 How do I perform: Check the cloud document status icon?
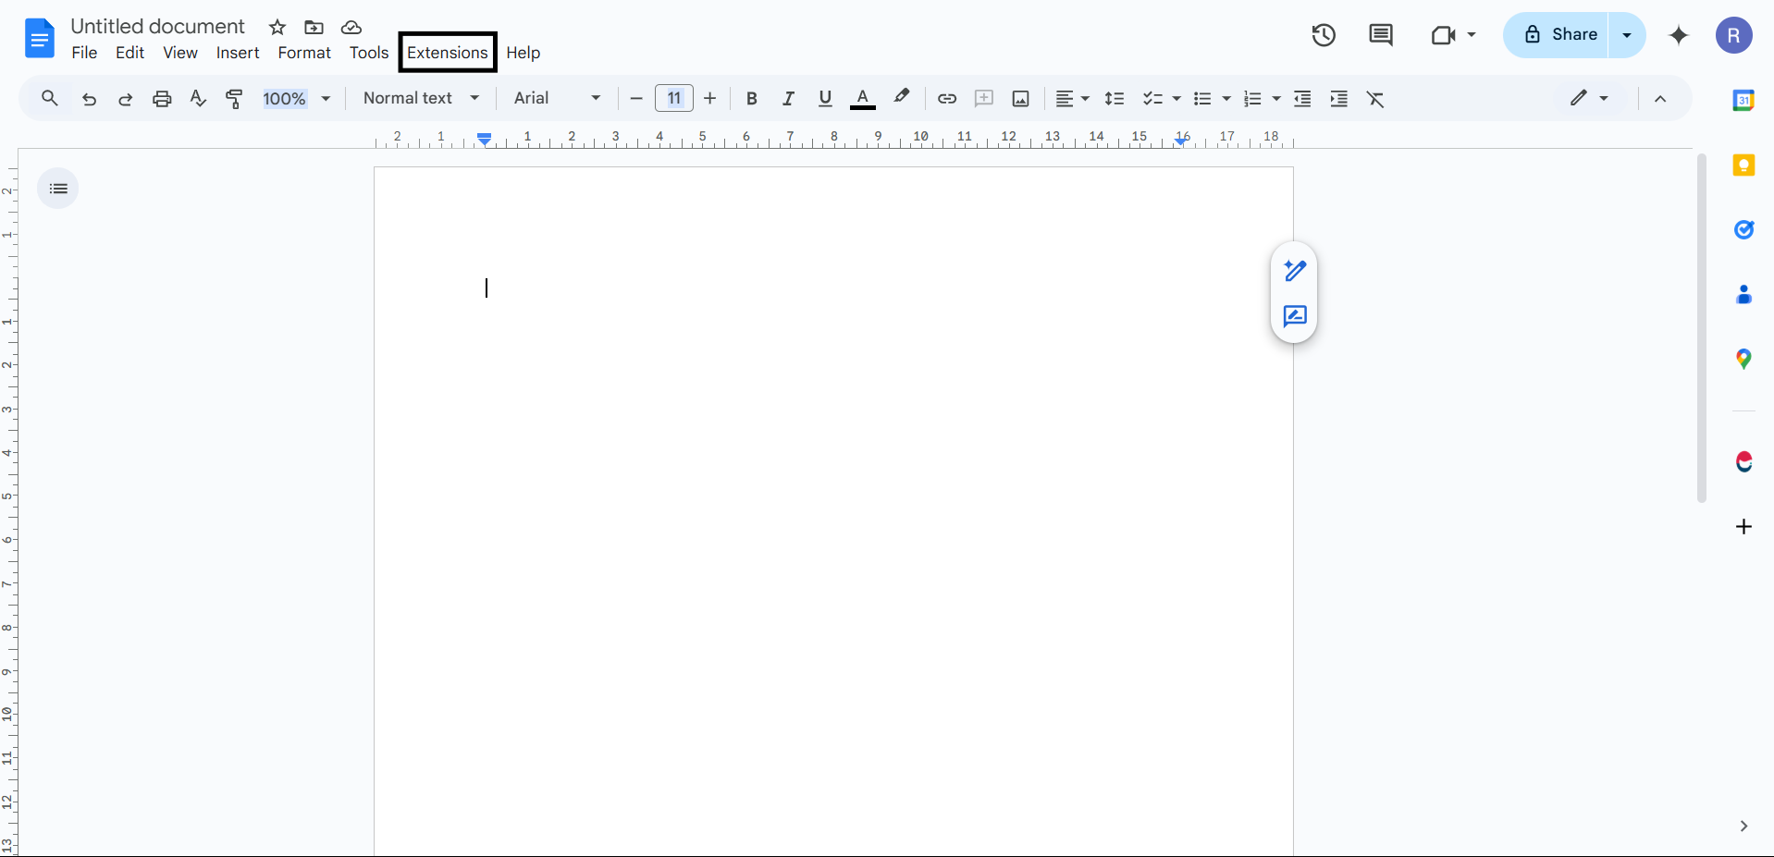(x=351, y=27)
